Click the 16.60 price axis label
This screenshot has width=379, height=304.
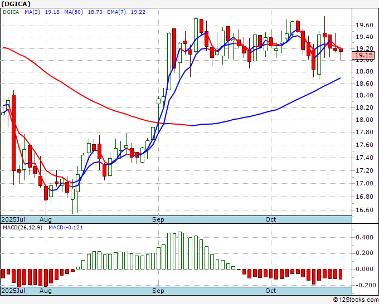pos(363,210)
